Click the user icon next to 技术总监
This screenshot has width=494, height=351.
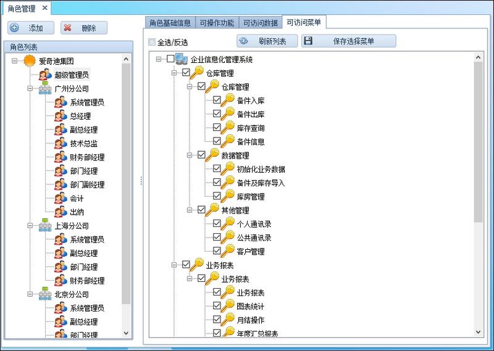pos(61,143)
